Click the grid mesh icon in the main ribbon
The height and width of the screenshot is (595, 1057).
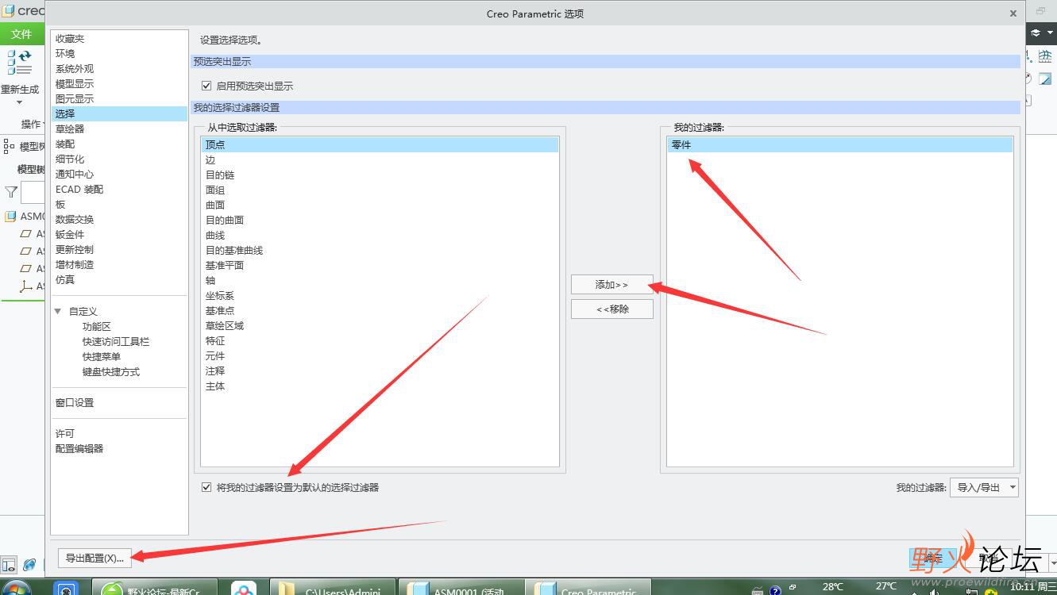[1045, 56]
